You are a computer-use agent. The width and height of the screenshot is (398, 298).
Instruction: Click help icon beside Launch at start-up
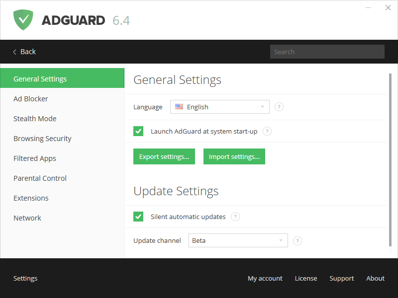coord(267,131)
